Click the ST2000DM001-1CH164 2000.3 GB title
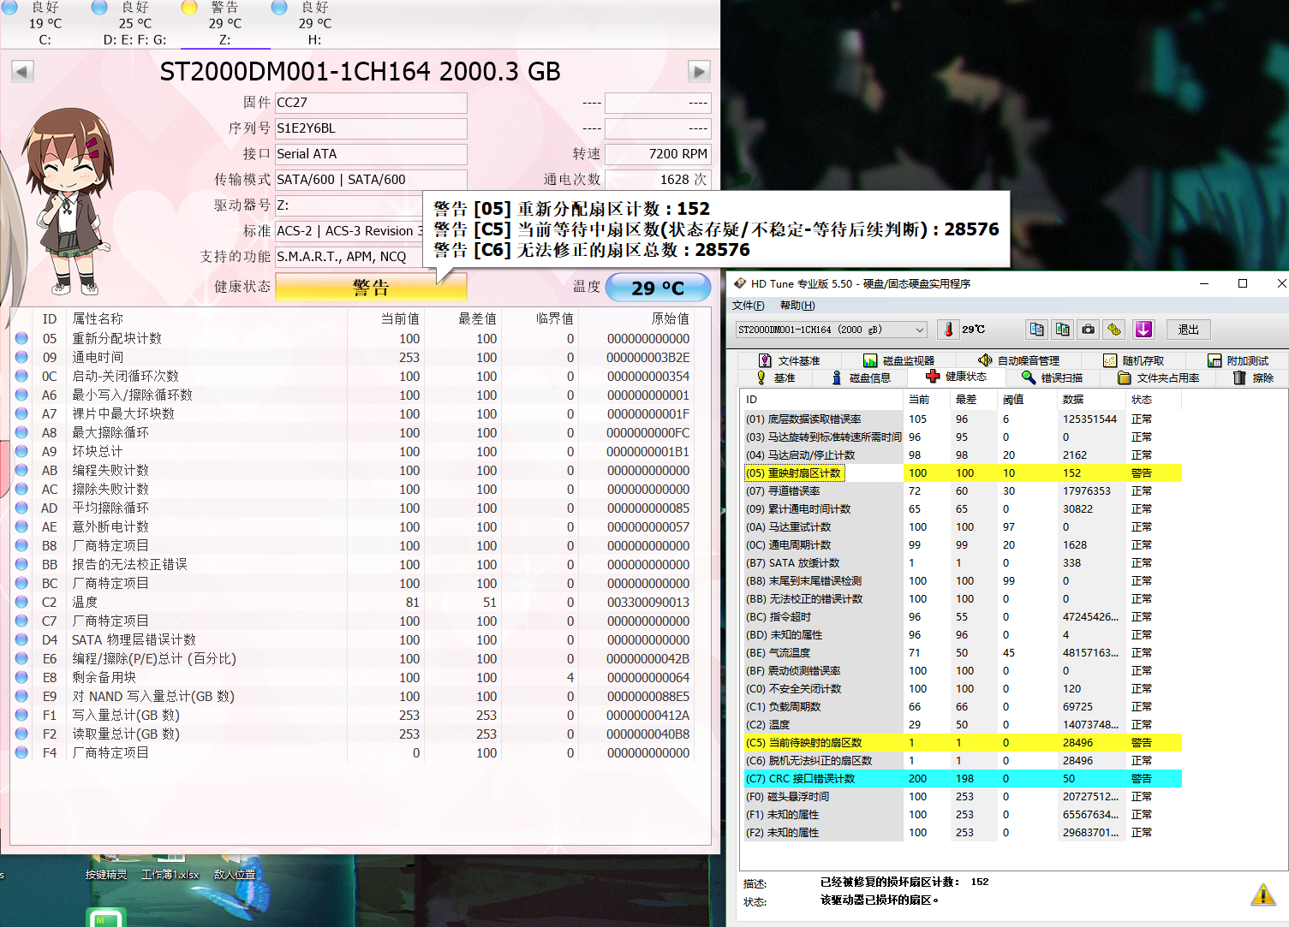This screenshot has width=1289, height=927. click(x=360, y=71)
